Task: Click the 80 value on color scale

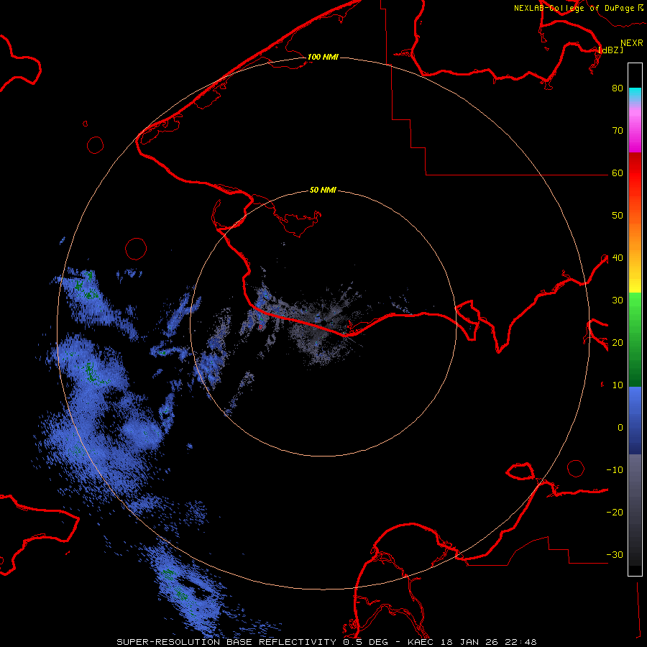Action: click(x=618, y=88)
